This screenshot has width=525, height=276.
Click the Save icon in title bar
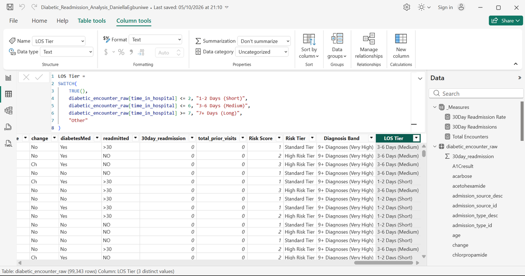point(10,7)
